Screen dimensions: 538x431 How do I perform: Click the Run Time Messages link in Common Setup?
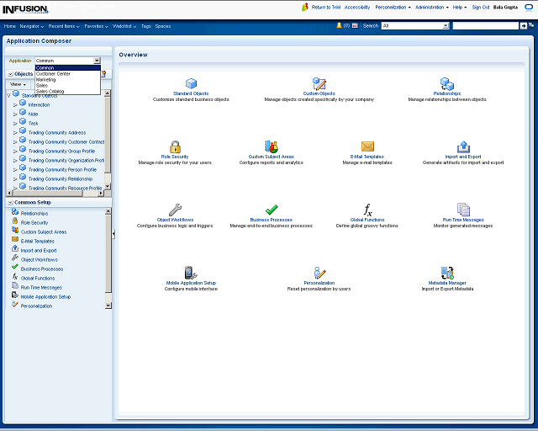click(x=41, y=288)
